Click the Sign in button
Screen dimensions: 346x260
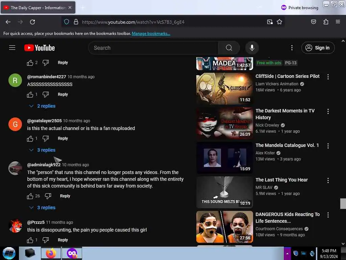(x=318, y=48)
